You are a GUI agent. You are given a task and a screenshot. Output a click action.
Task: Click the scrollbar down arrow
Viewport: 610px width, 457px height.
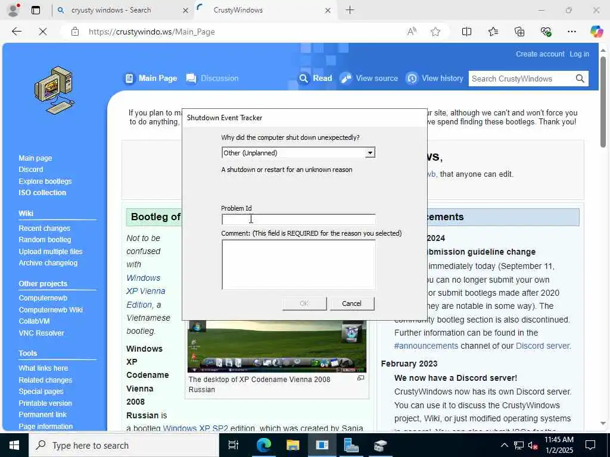pyautogui.click(x=603, y=423)
